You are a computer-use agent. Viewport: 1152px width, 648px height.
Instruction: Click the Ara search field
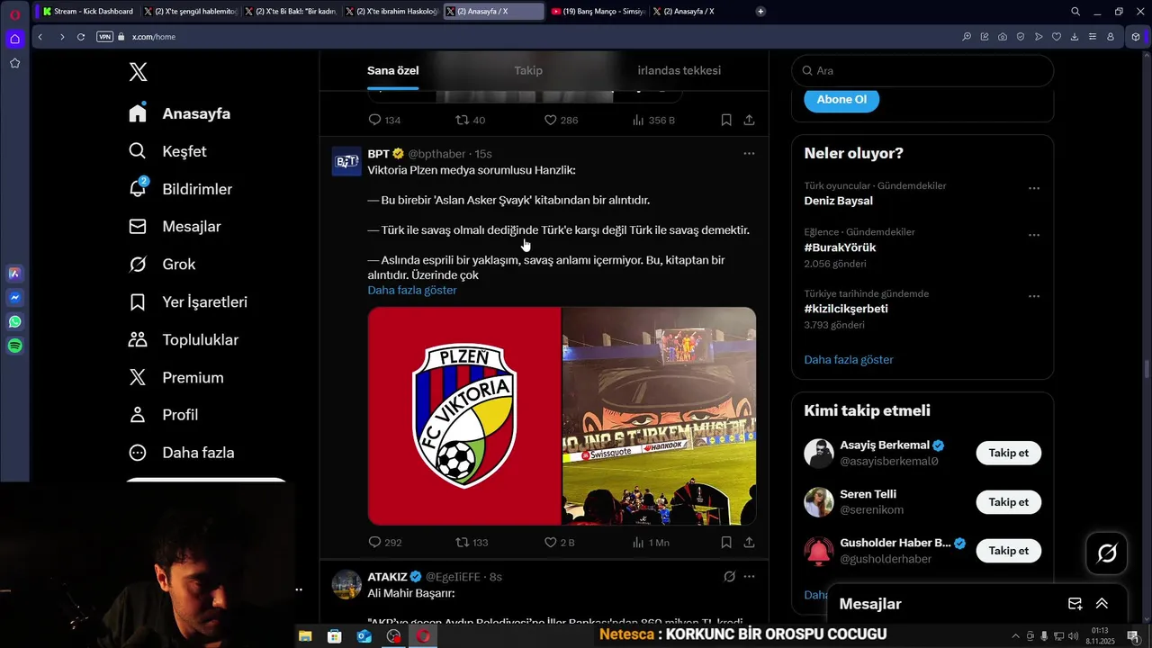tap(922, 70)
